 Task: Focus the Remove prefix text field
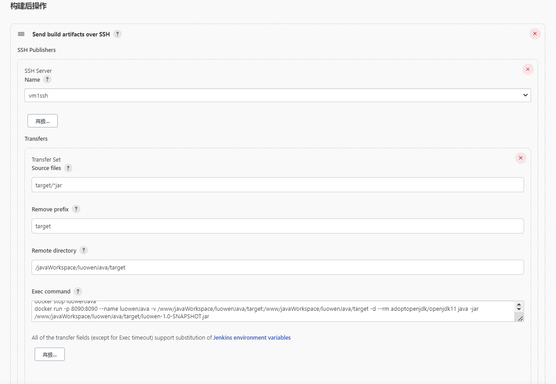278,226
